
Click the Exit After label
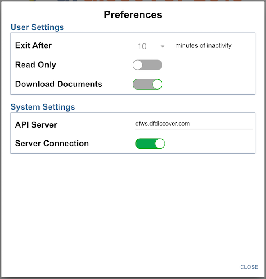(34, 45)
